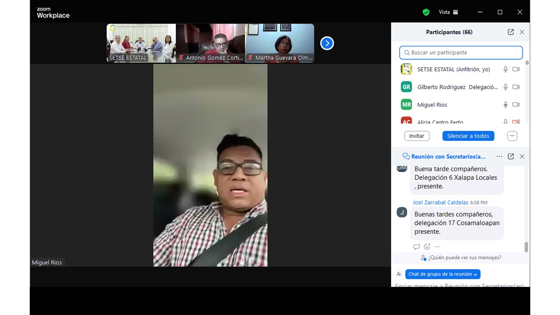
Task: Add emoji reaction to Joel's message
Action: (427, 247)
